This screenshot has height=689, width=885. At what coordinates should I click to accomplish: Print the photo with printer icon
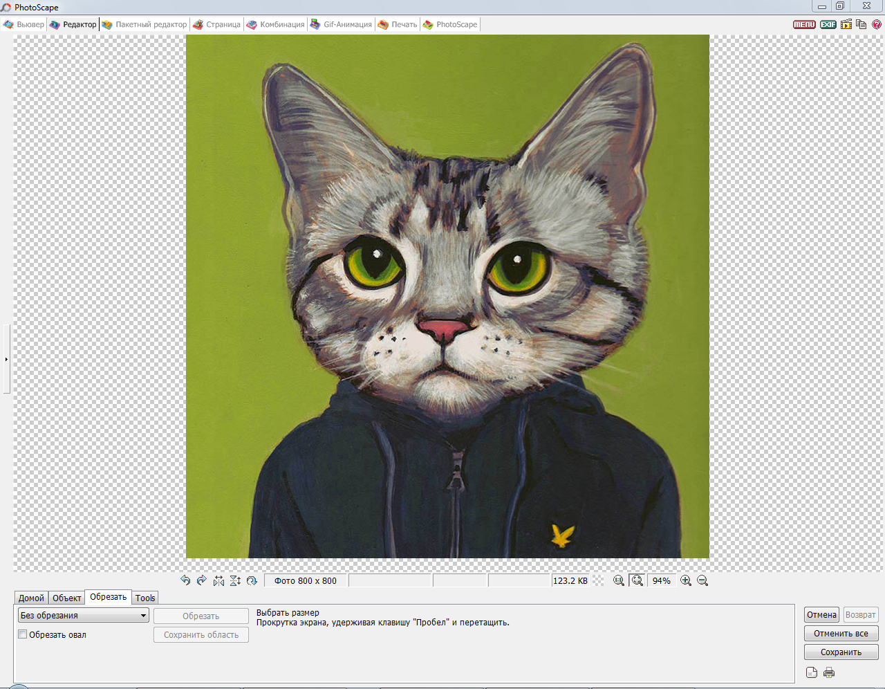coord(829,672)
